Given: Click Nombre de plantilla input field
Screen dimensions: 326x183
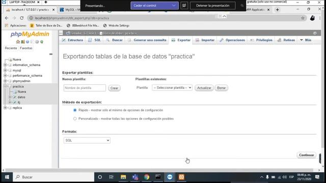Looking at the screenshot, I should [85, 88].
